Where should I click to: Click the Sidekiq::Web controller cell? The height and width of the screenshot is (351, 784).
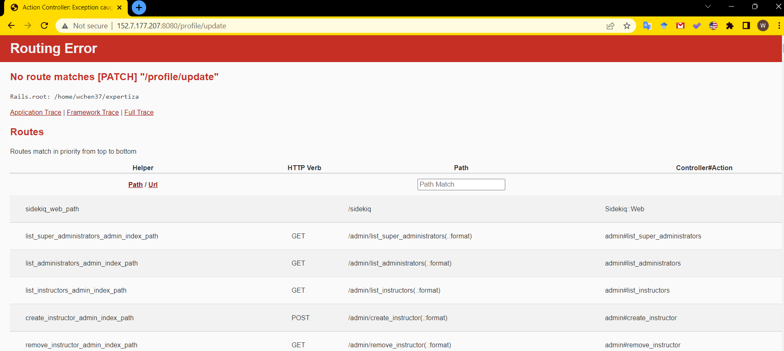click(x=625, y=209)
